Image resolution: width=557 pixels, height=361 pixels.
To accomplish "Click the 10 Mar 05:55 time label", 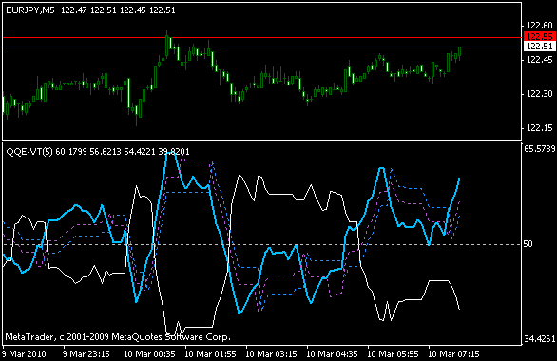I will pos(393,354).
